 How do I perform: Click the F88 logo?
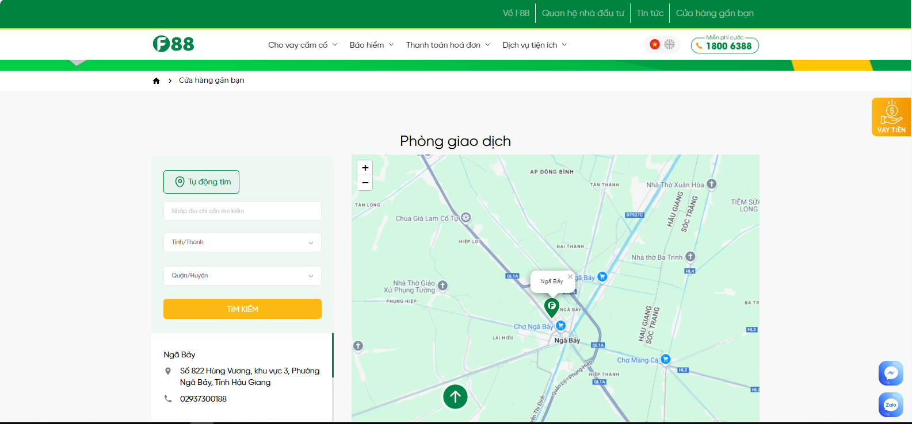click(173, 44)
